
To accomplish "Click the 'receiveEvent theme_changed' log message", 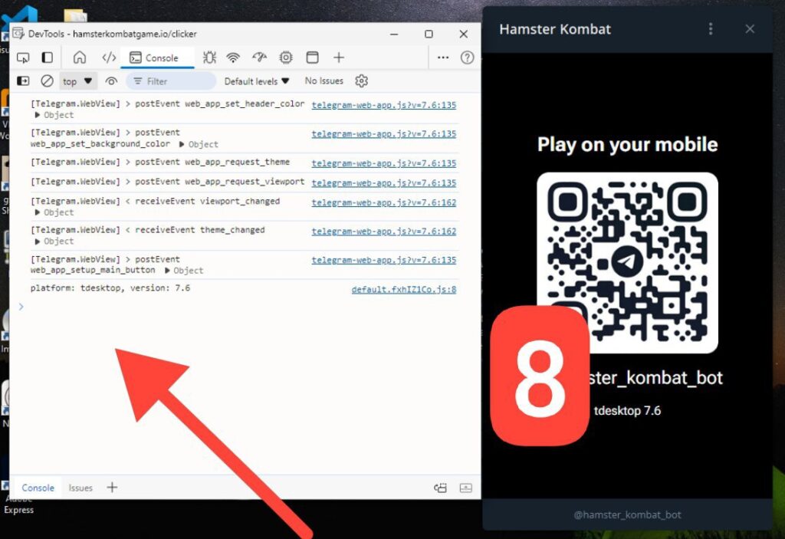I will click(200, 230).
